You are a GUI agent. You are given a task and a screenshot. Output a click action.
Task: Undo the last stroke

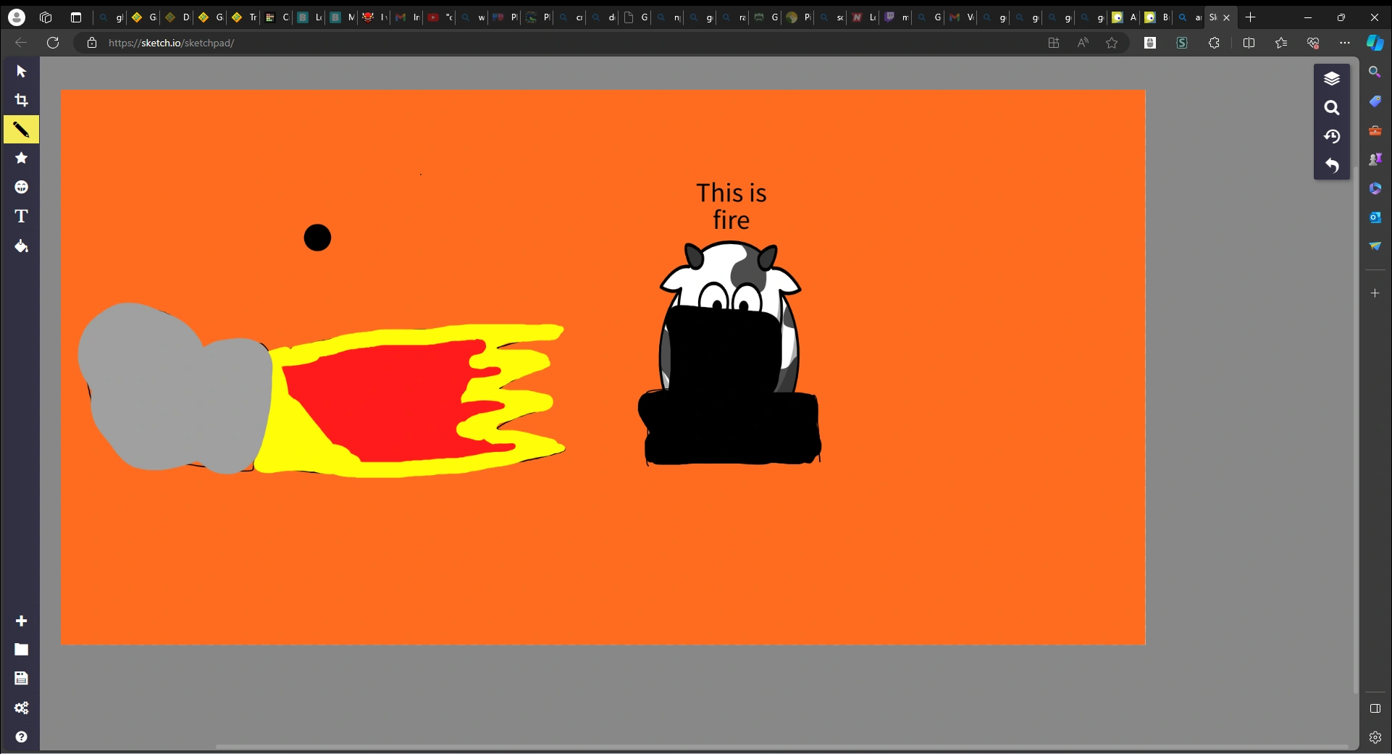tap(1331, 165)
